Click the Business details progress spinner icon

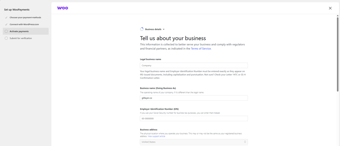[x=142, y=29]
